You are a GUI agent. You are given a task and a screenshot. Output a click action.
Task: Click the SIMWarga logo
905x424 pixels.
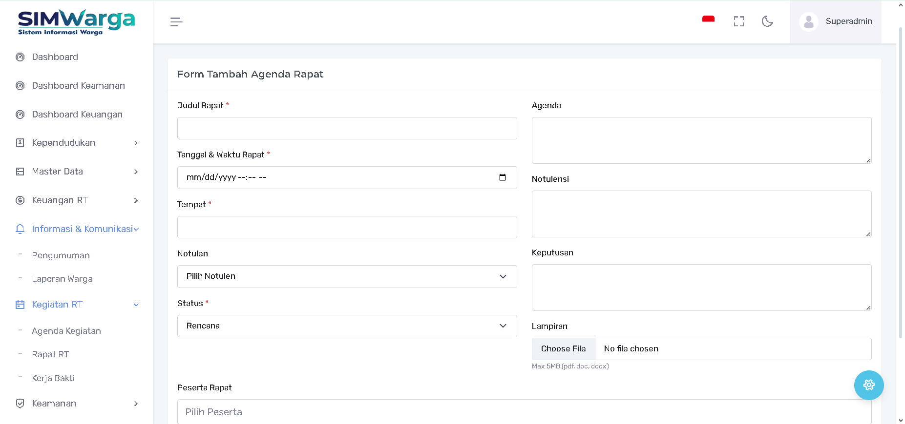tap(76, 22)
